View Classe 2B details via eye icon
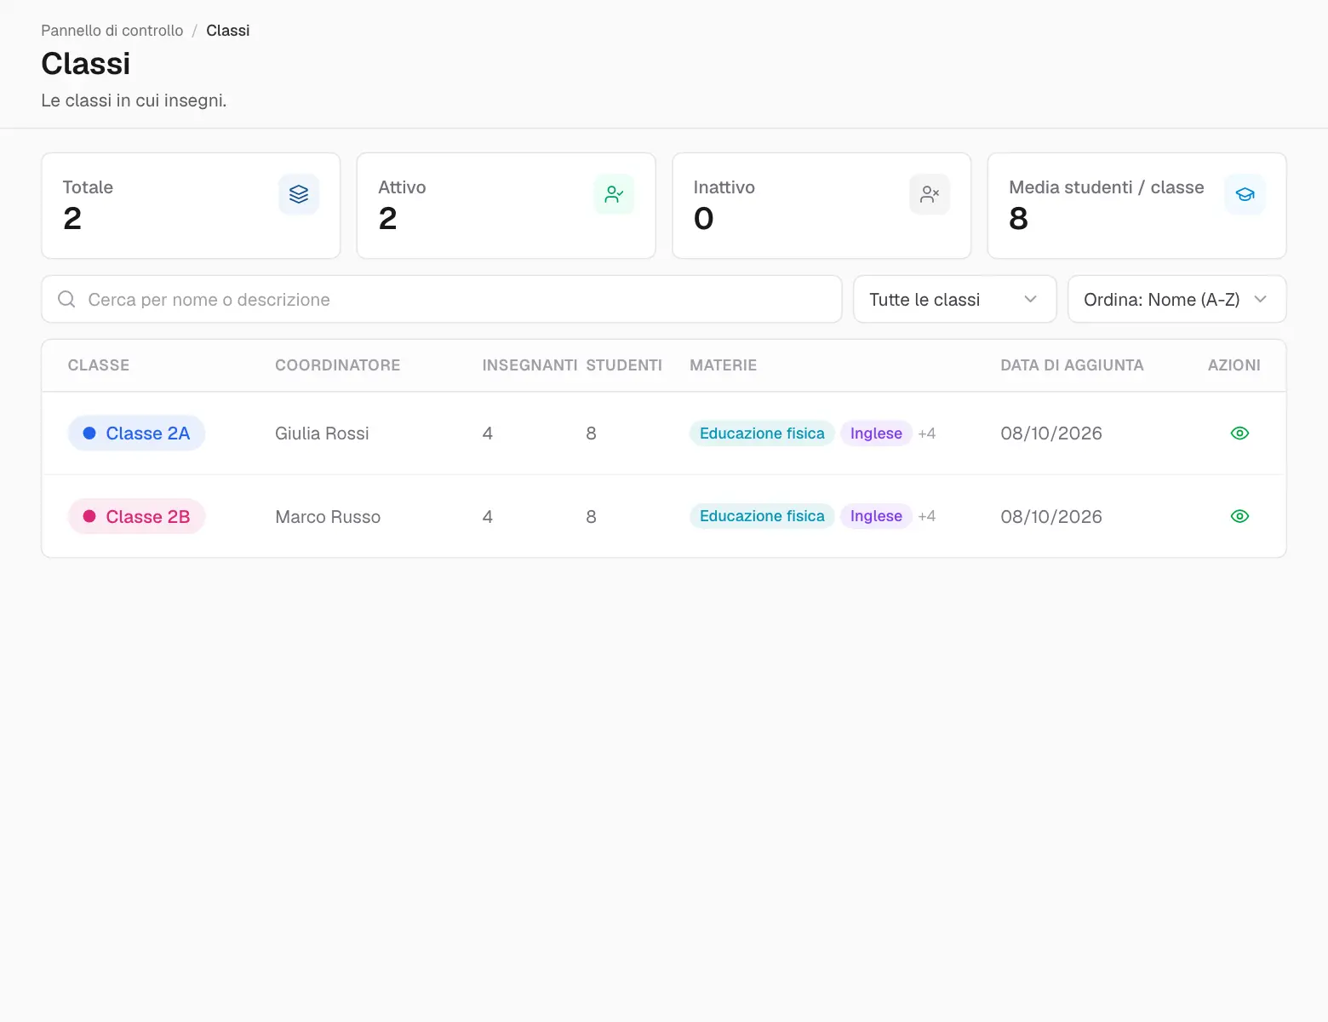 pos(1239,516)
